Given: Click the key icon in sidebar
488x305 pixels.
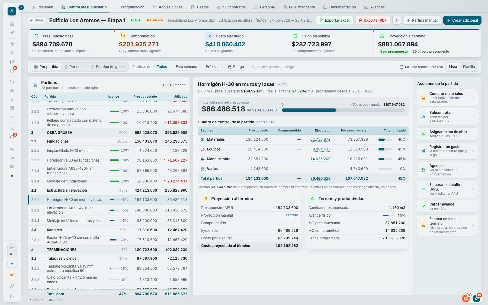Looking at the screenshot, I should click(12, 286).
